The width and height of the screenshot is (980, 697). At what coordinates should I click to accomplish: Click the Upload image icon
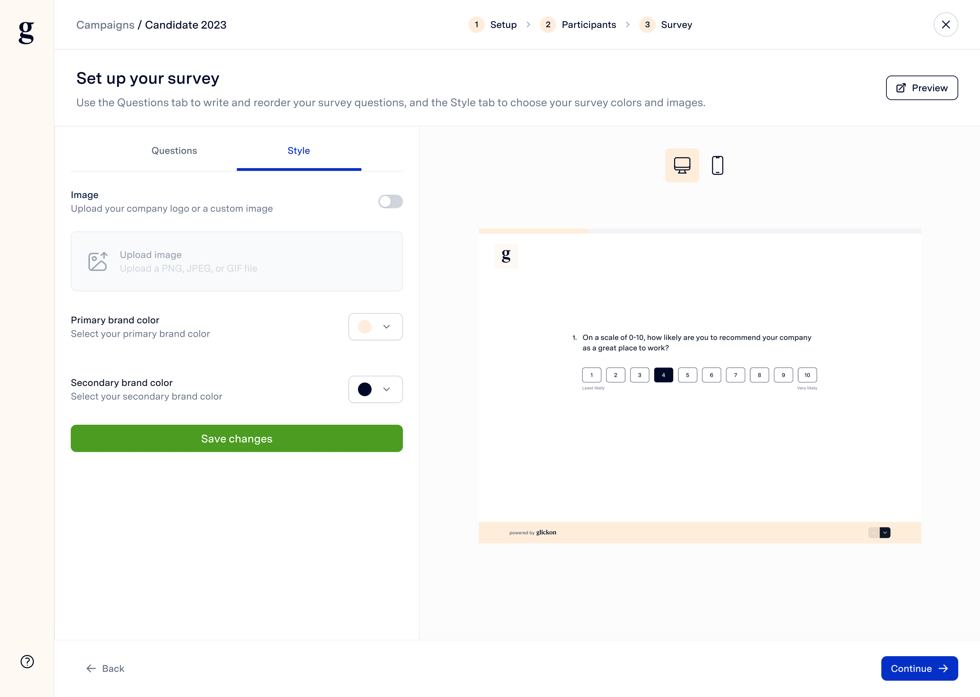coord(98,261)
